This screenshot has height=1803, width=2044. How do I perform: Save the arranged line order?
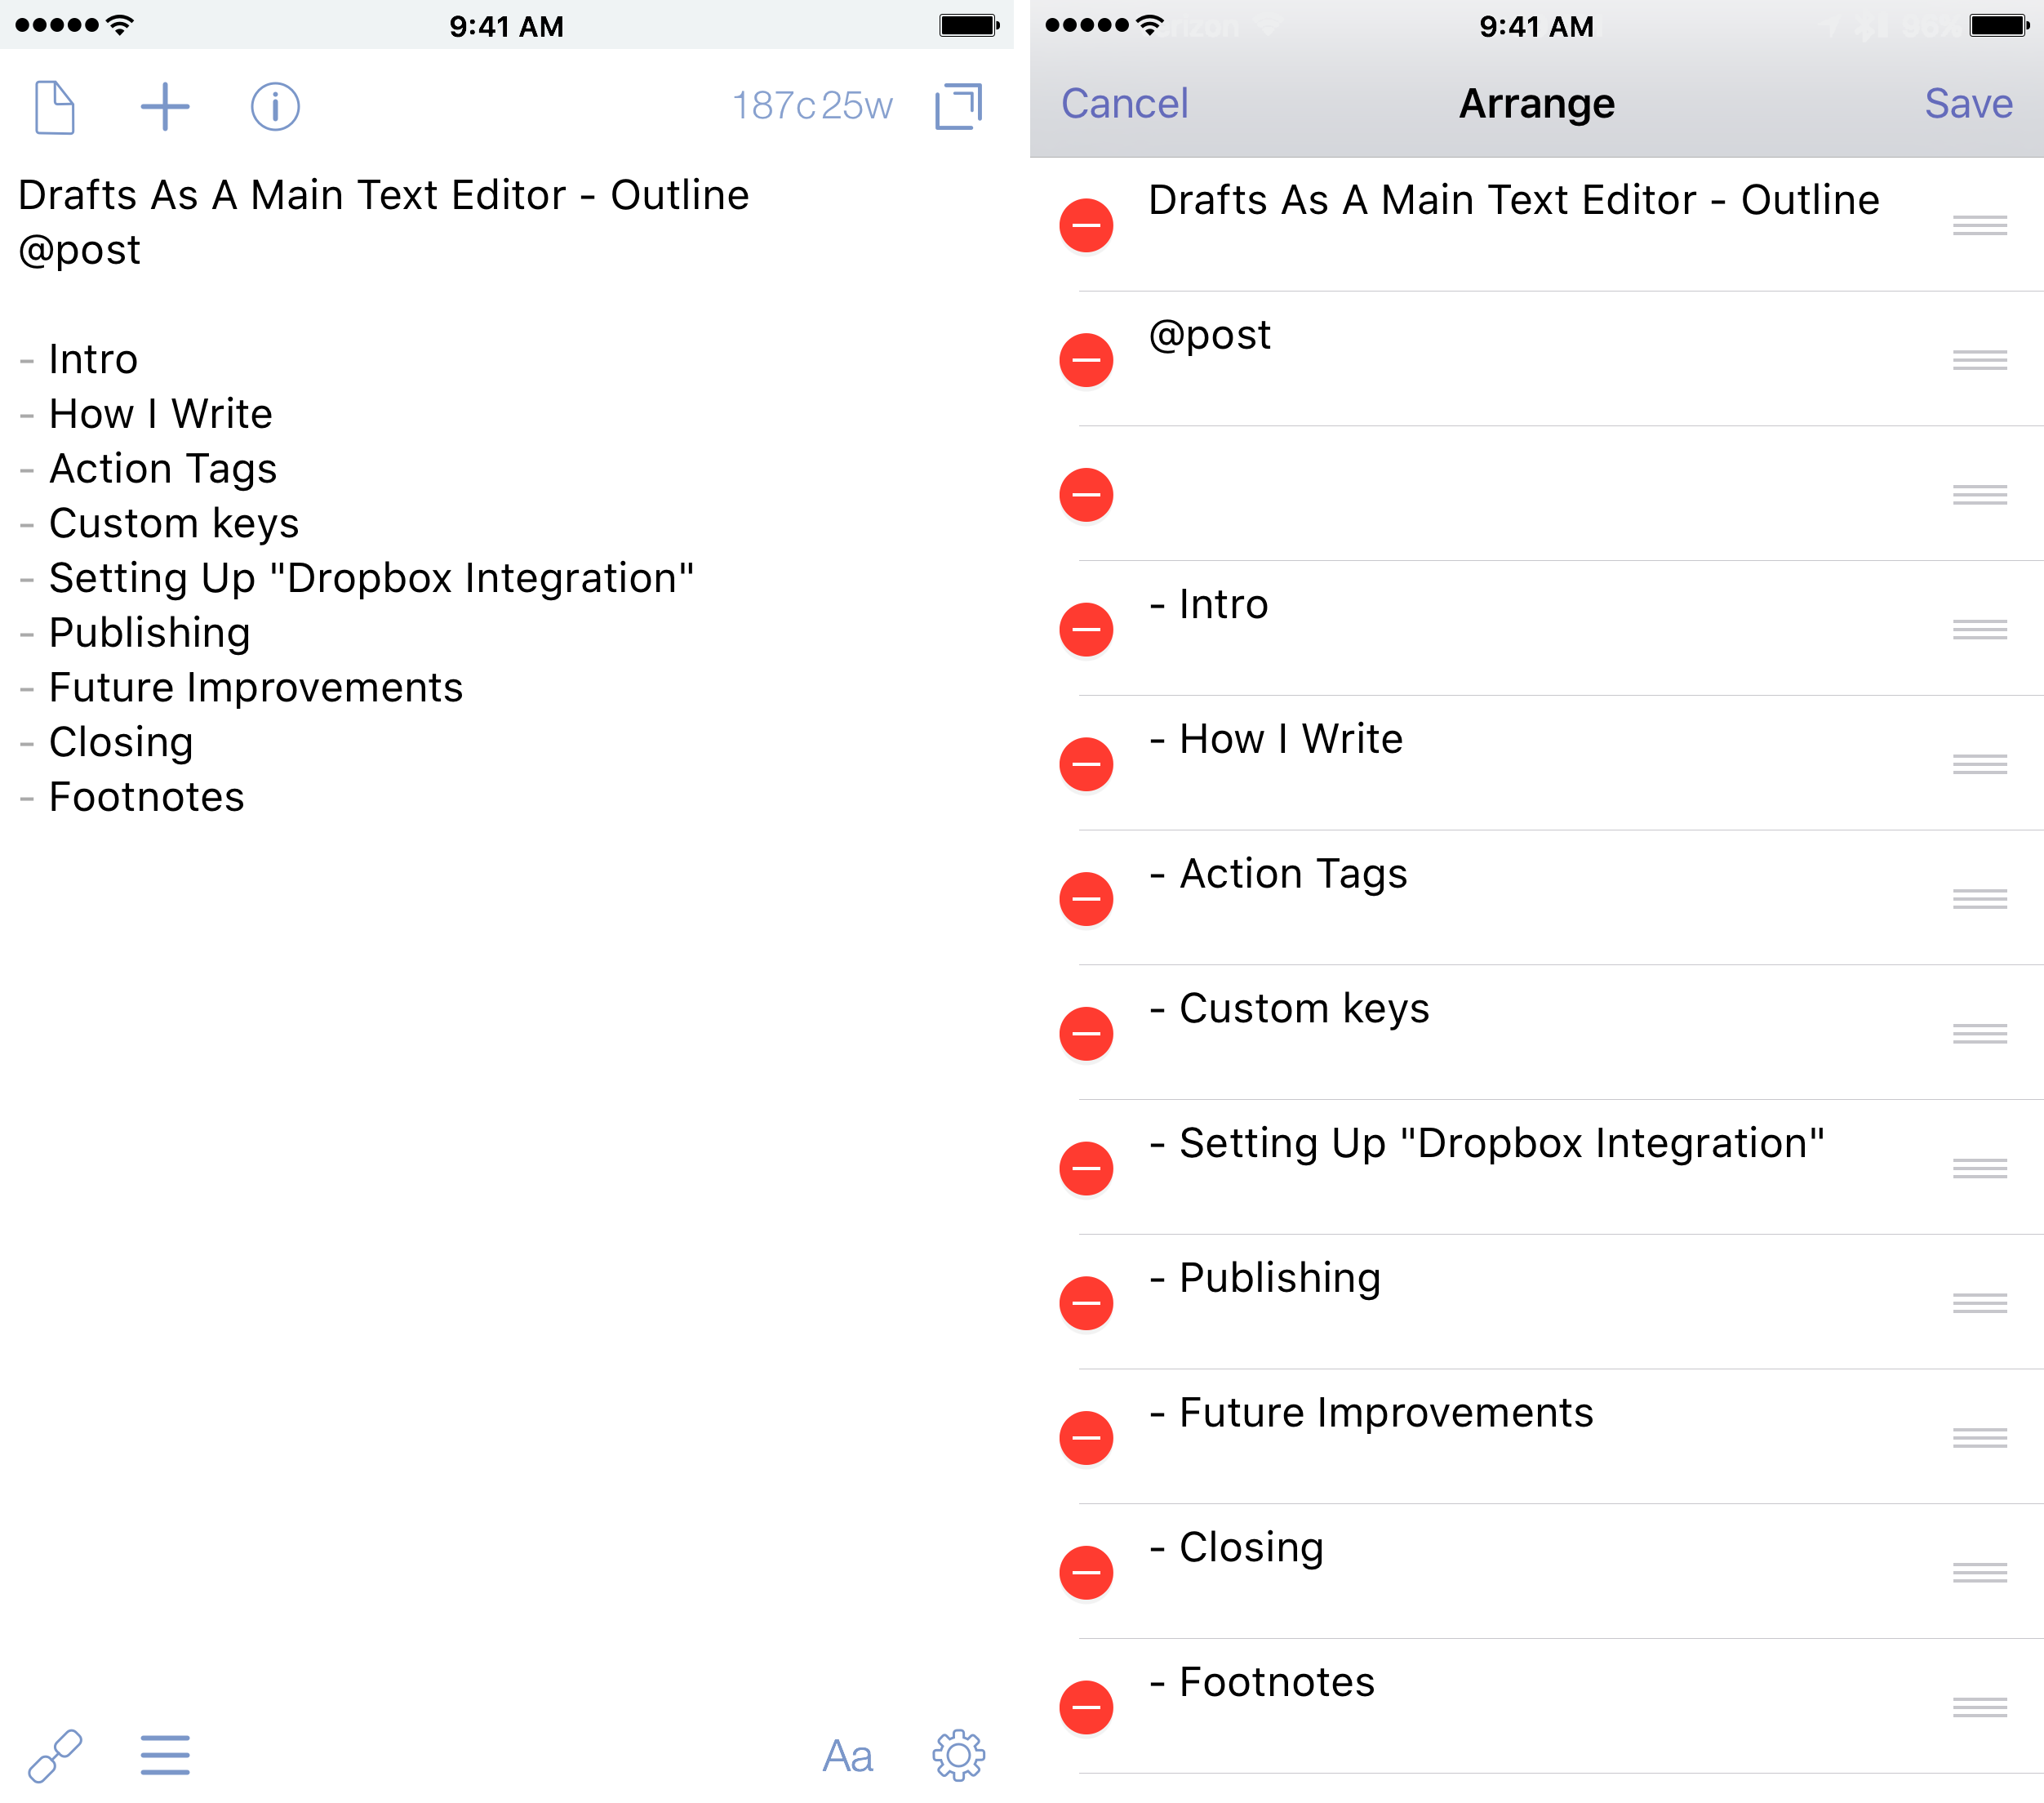point(1968,104)
